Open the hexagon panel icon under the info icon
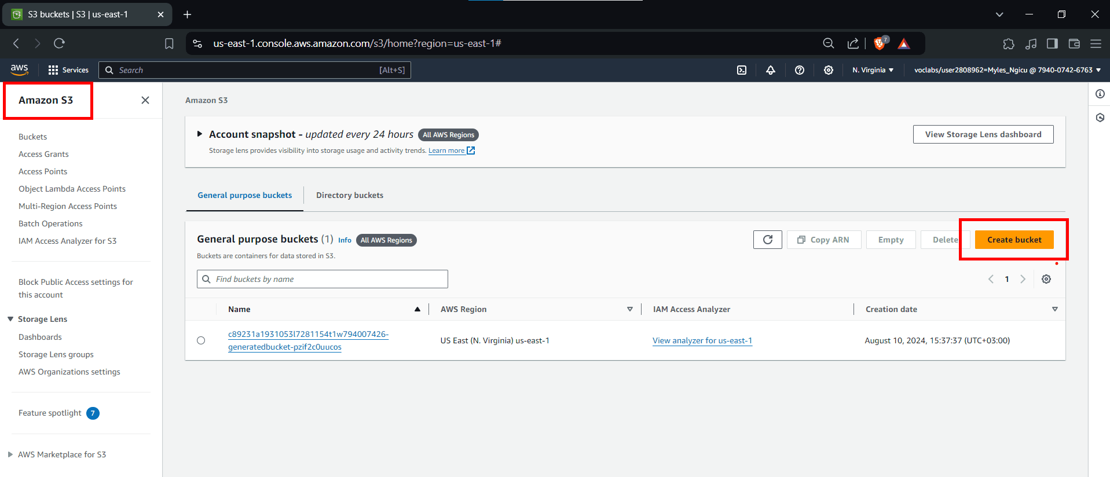Image resolution: width=1110 pixels, height=477 pixels. 1100,118
